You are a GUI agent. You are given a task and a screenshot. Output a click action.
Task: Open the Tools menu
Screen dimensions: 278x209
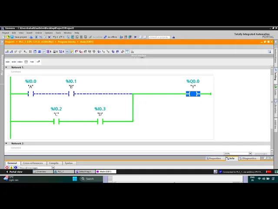[x=58, y=33]
